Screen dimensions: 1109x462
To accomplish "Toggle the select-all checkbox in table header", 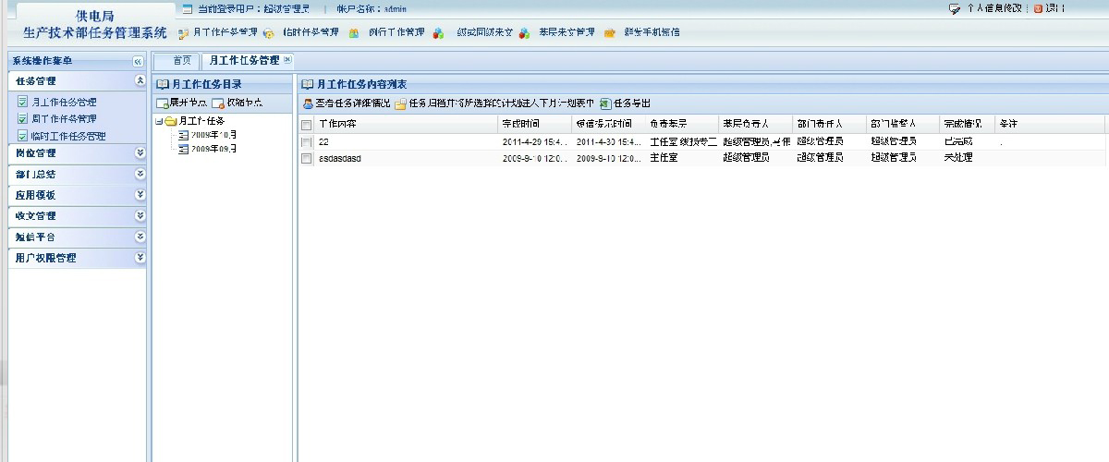I will click(306, 124).
